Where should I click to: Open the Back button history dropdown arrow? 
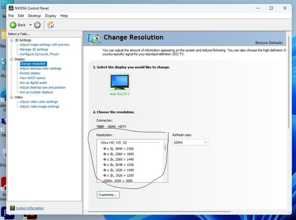pos(31,25)
